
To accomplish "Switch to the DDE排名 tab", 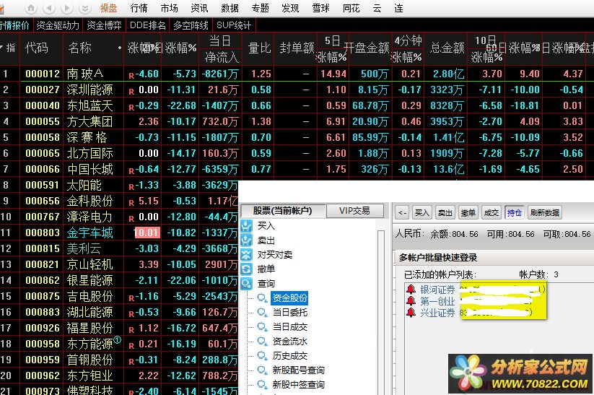I will (148, 25).
